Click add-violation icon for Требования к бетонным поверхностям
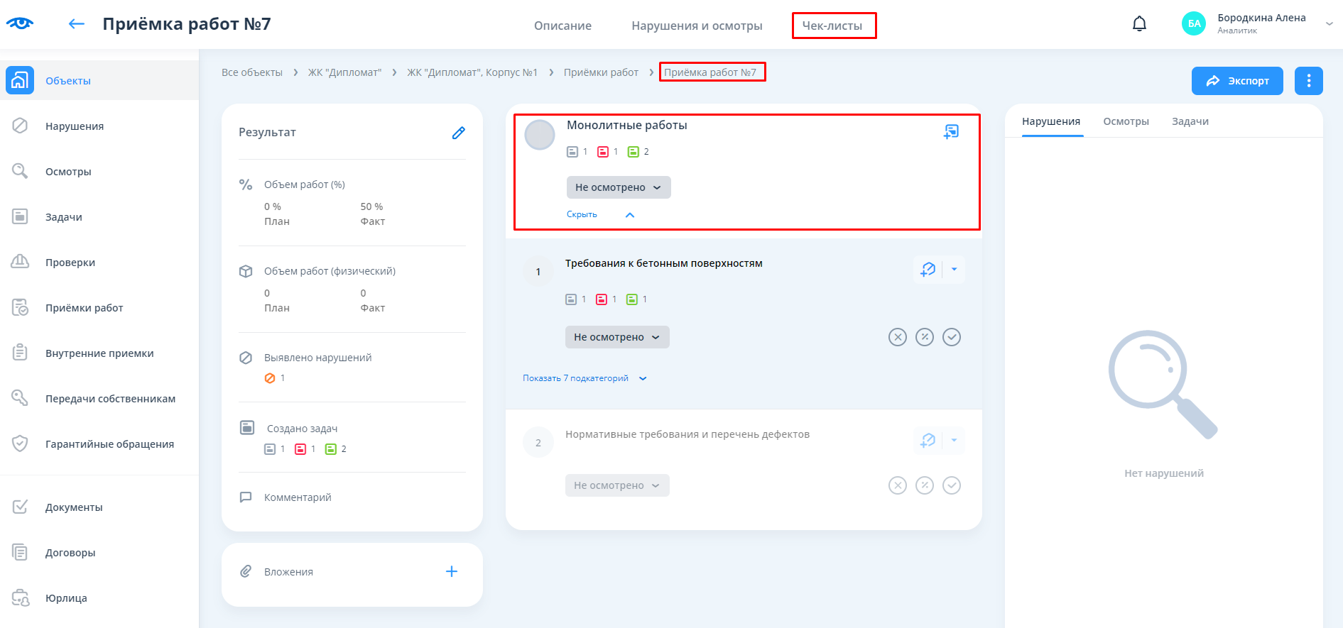Viewport: 1343px width, 628px height. pyautogui.click(x=928, y=270)
